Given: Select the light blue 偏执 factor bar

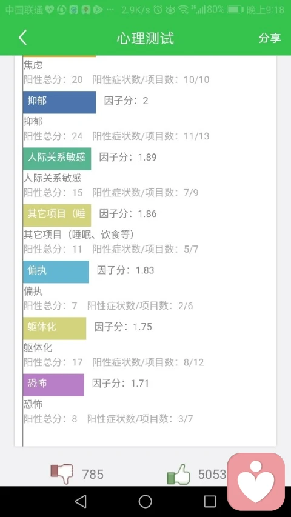Looking at the screenshot, I should (x=56, y=272).
